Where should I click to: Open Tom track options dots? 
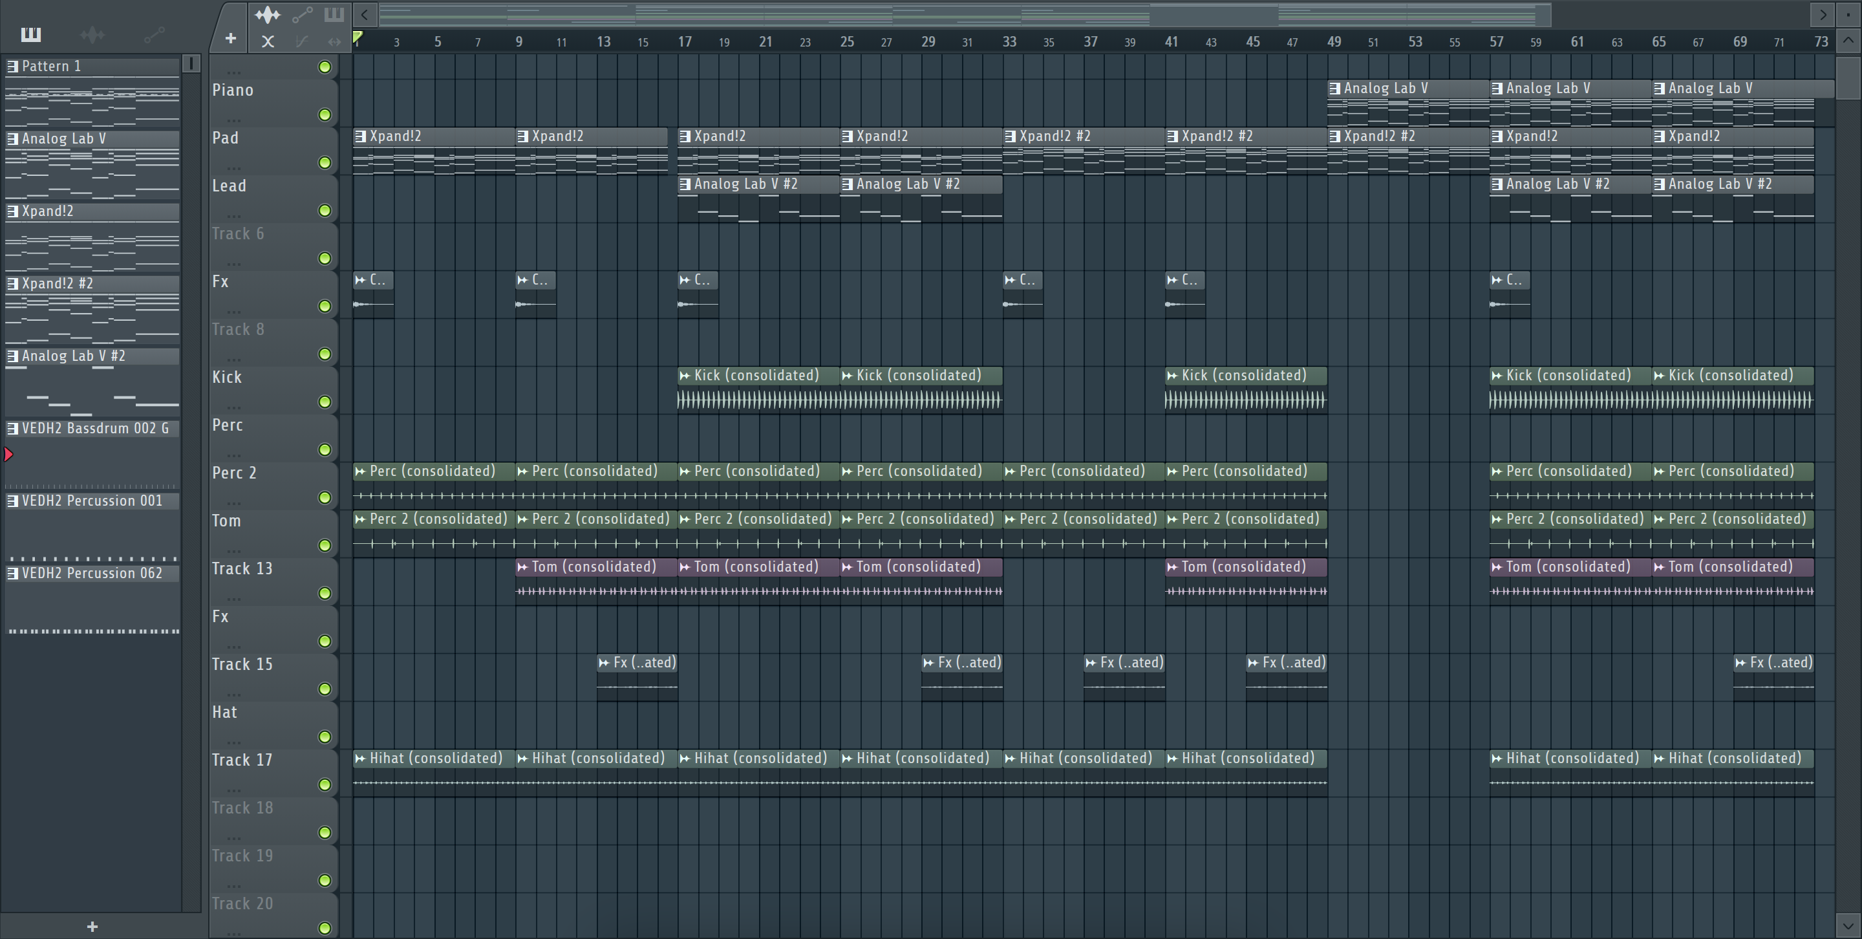coord(233,550)
